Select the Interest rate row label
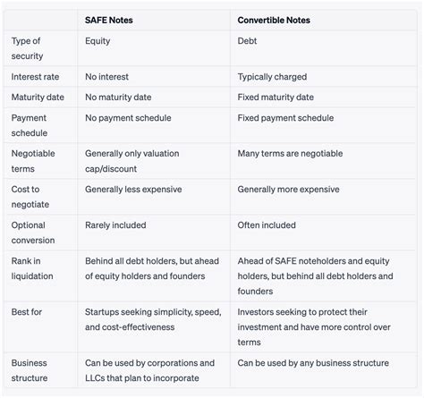Viewport: 424px width, 398px height. tap(35, 77)
